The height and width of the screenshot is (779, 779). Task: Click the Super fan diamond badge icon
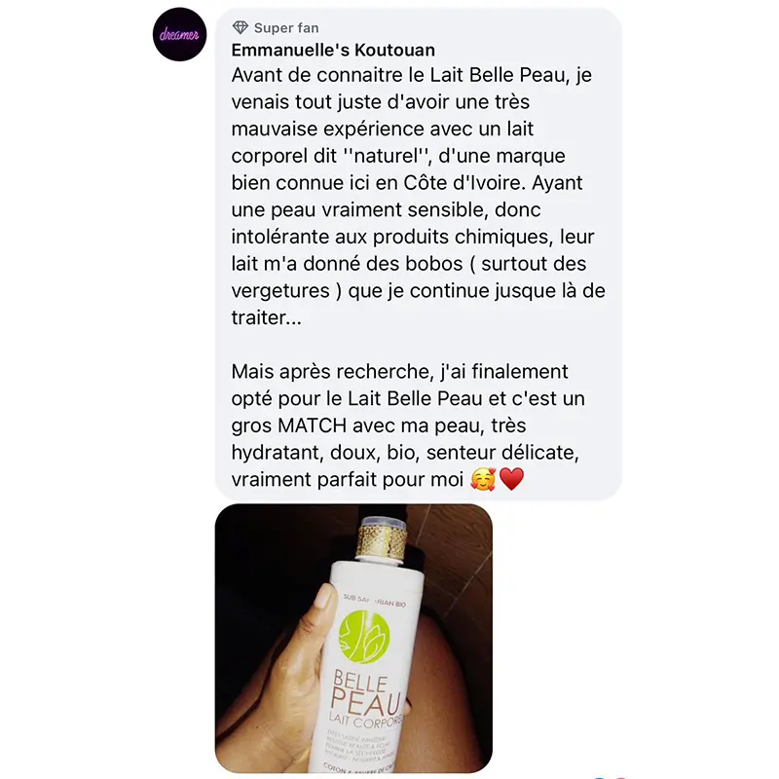coord(241,28)
